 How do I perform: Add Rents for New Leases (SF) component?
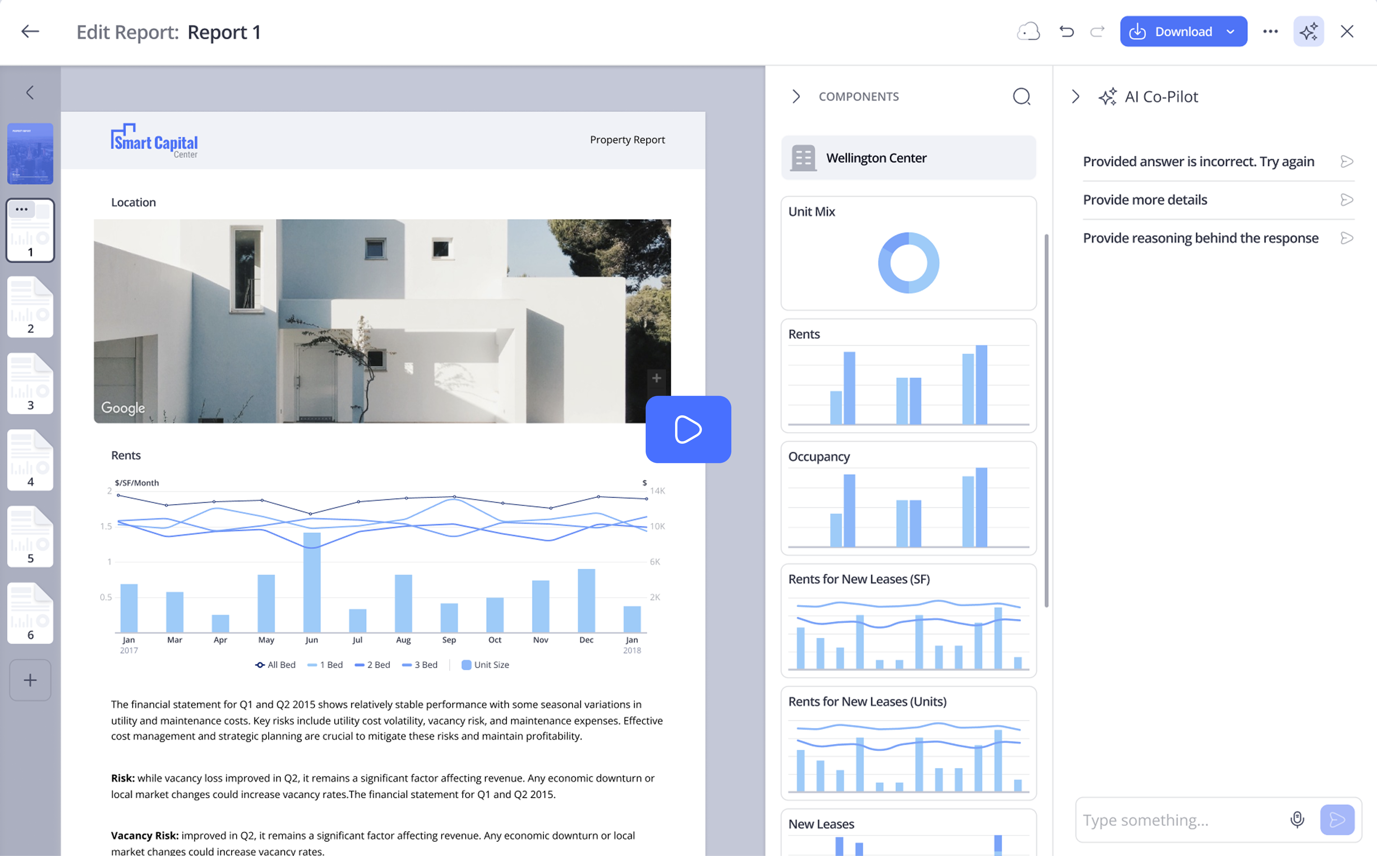tap(908, 620)
